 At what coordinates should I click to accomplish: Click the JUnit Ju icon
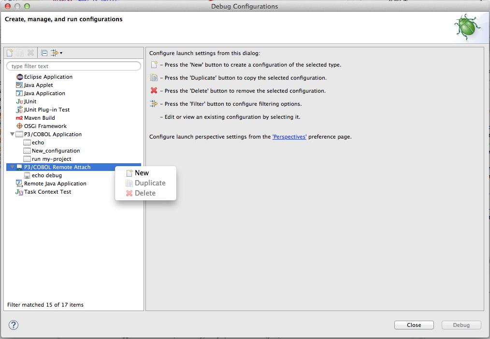pyautogui.click(x=19, y=101)
